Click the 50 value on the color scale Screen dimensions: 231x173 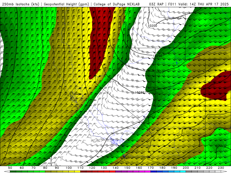(x=10, y=168)
